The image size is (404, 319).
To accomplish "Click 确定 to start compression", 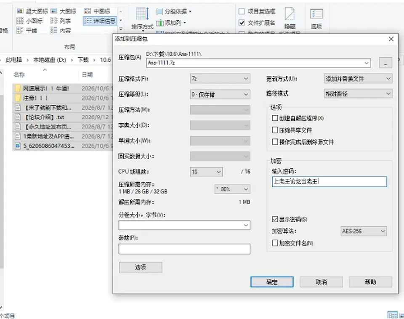I will (x=272, y=282).
